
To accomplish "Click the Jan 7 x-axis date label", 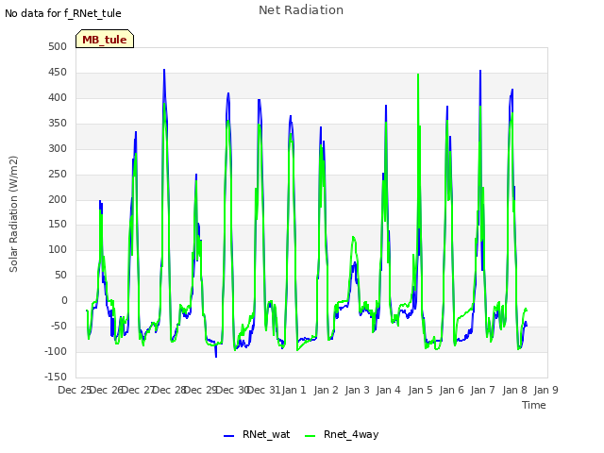I will point(482,390).
